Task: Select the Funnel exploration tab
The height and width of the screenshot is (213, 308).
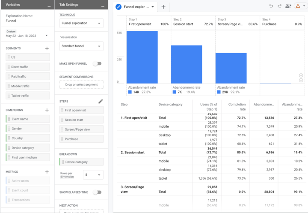Action: pos(136,7)
